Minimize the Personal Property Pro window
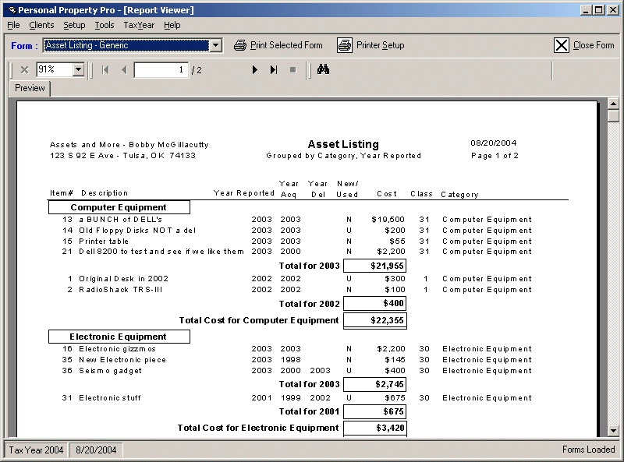The width and height of the screenshot is (624, 462). click(x=586, y=10)
